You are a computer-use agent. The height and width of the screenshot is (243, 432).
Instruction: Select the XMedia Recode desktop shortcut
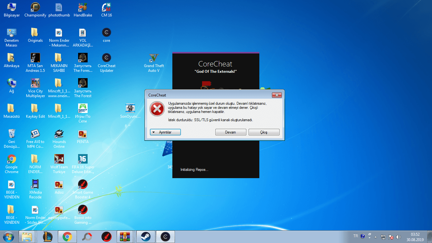pos(35,190)
